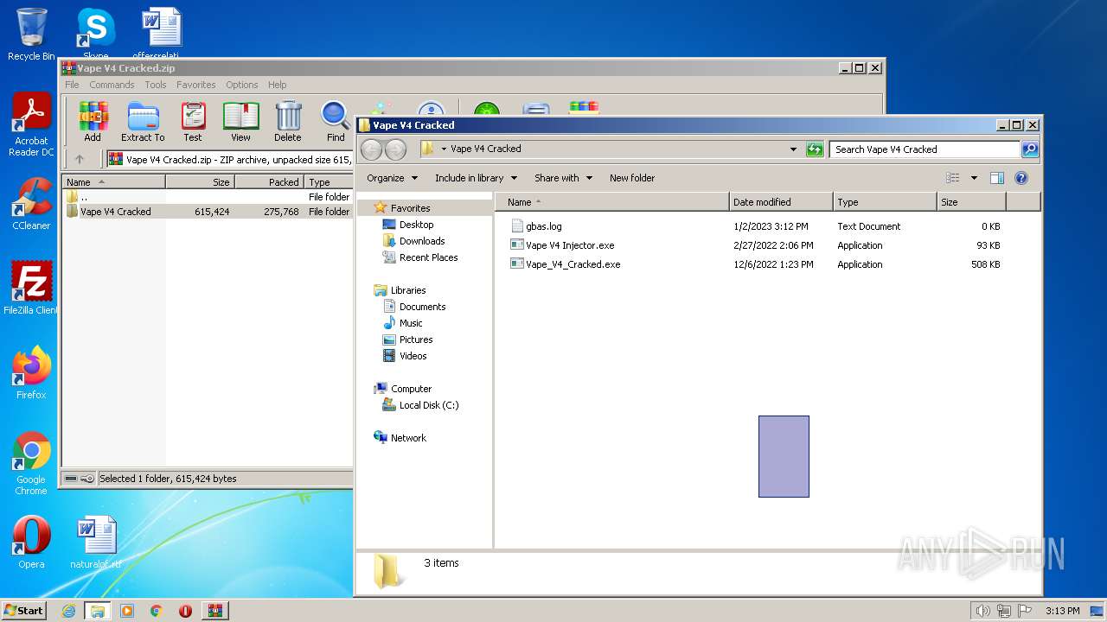Click the Add button in WinRAR toolbar
Screen dimensions: 1107x622
(x=93, y=121)
